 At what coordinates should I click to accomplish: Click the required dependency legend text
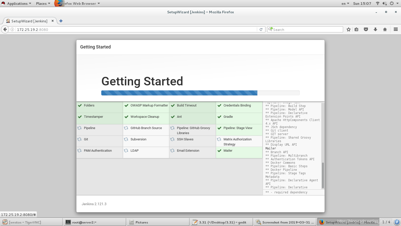click(286, 192)
